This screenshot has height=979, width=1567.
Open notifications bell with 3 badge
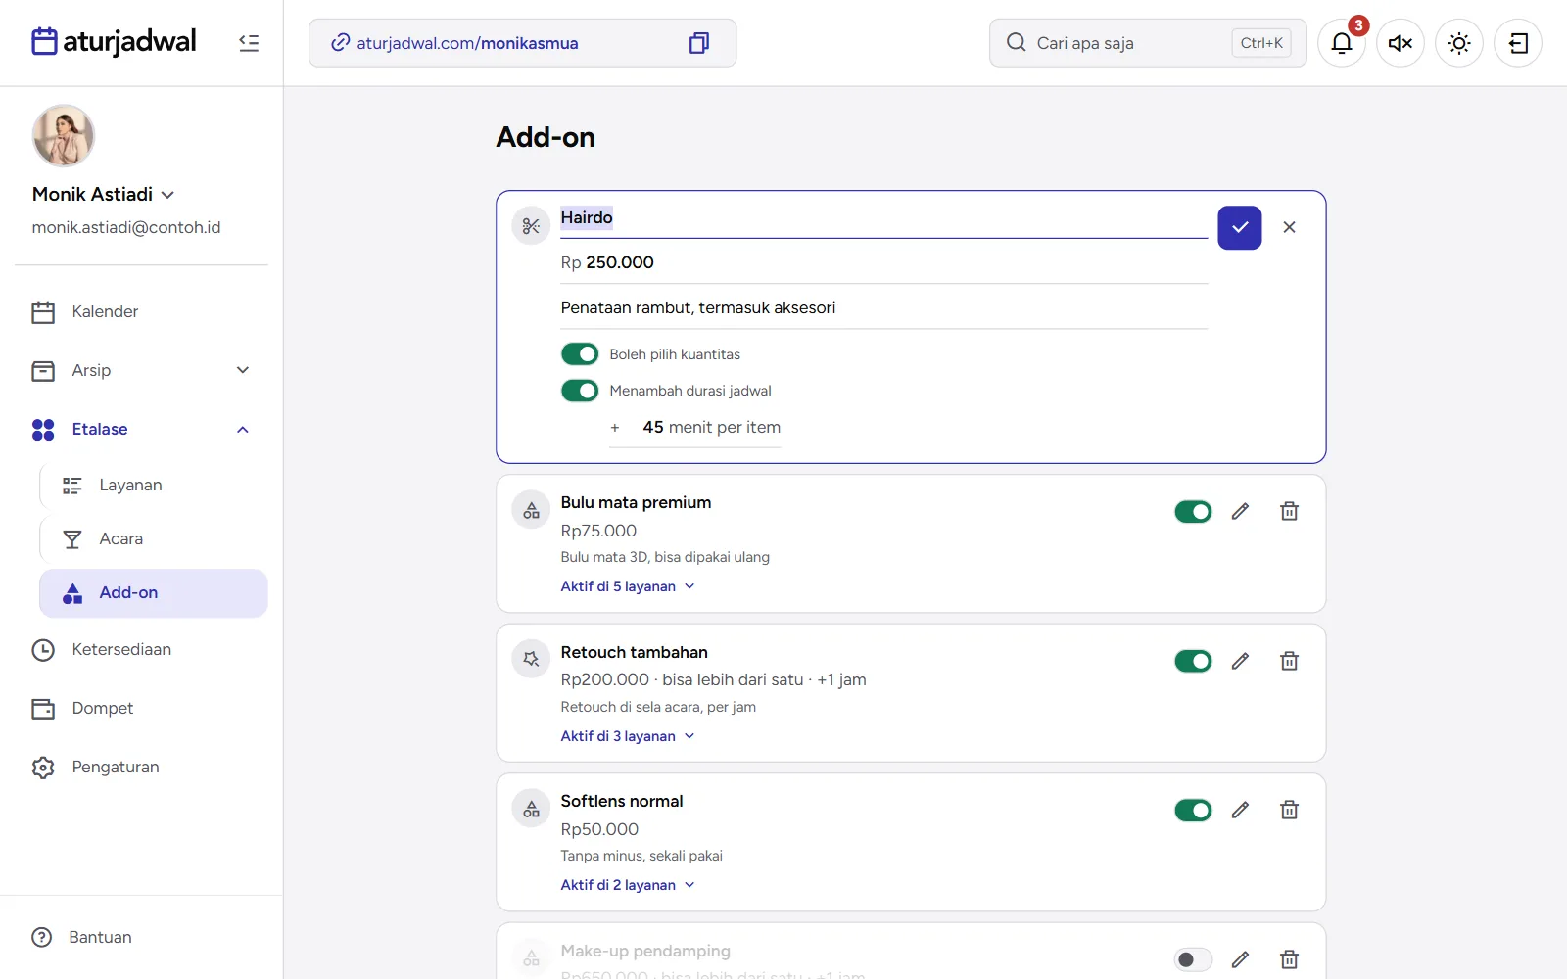click(1342, 43)
